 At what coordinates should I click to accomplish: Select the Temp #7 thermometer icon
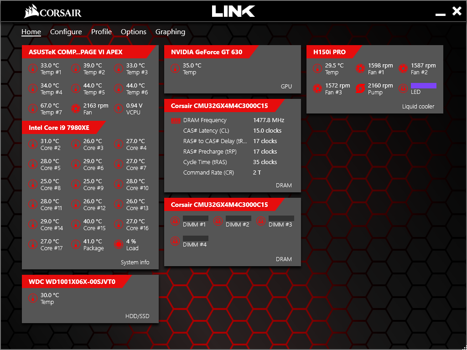(x=33, y=108)
